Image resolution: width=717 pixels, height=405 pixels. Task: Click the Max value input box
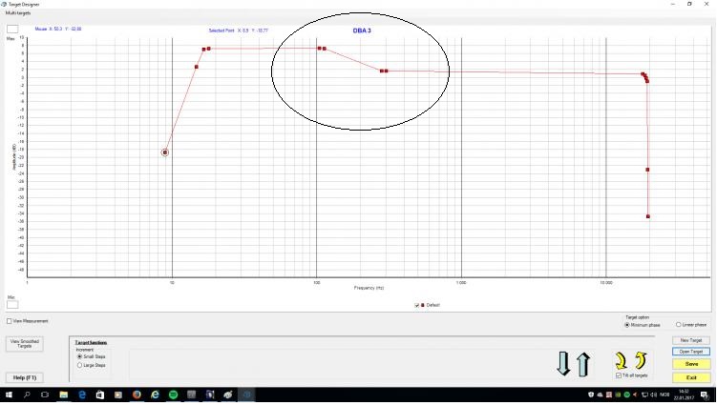(x=12, y=30)
